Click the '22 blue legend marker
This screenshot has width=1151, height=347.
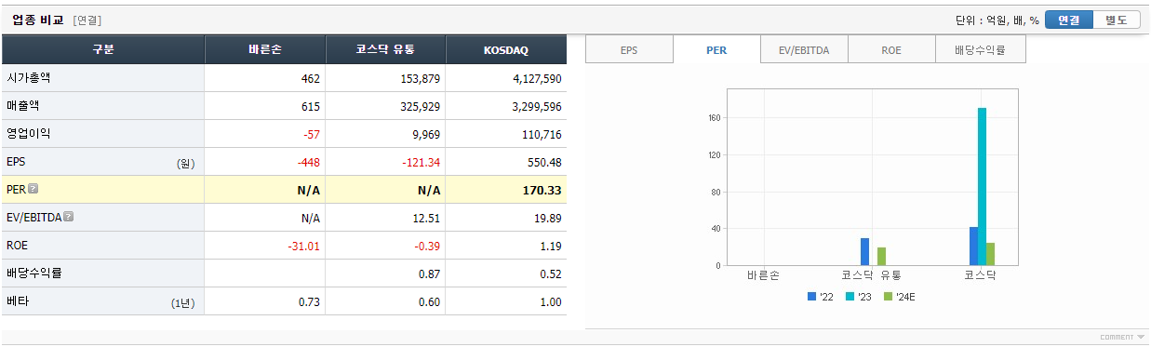(x=811, y=297)
